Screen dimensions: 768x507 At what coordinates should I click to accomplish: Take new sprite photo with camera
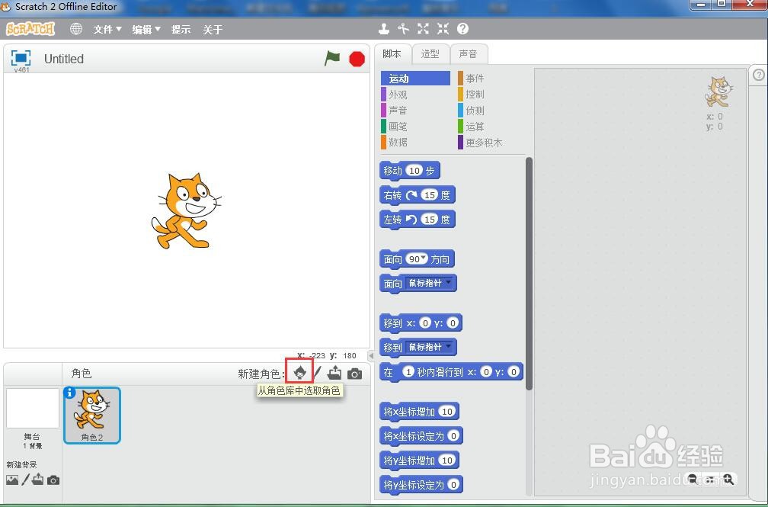[x=354, y=374]
